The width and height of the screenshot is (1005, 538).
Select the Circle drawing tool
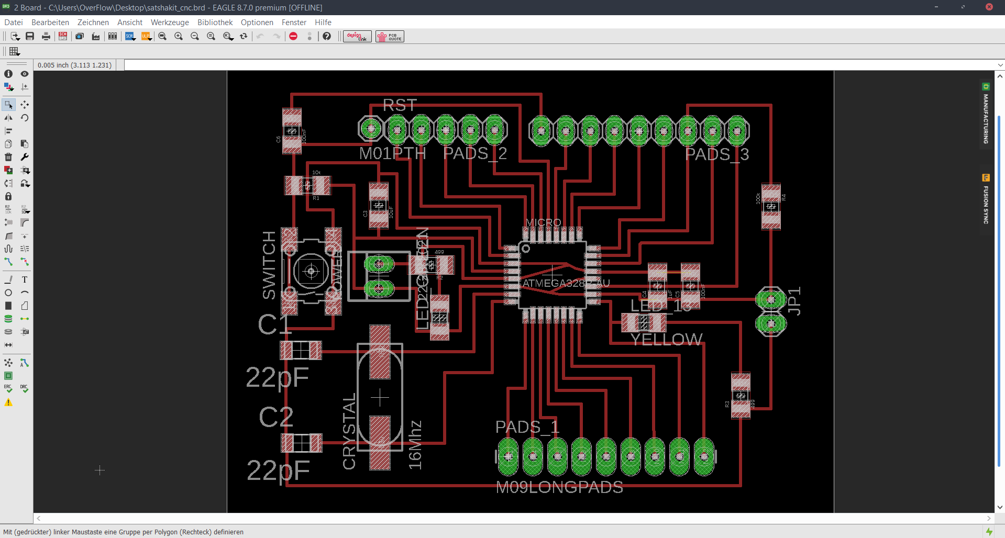(x=8, y=293)
